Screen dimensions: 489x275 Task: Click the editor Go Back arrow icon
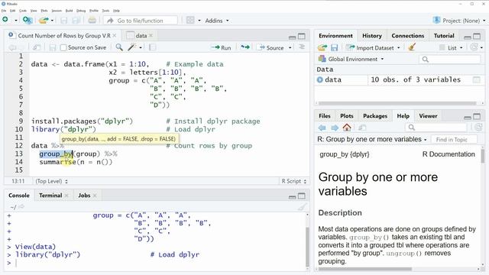click(12, 47)
